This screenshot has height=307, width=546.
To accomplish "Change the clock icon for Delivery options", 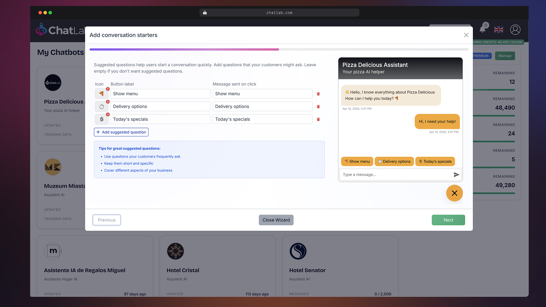I will pos(102,107).
